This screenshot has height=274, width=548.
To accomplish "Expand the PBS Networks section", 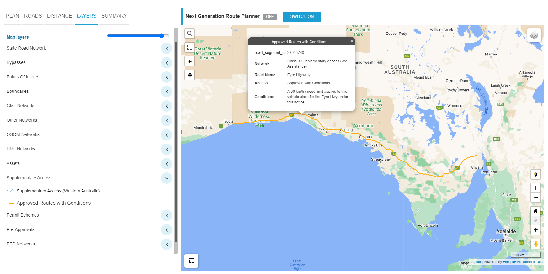I will click(x=167, y=244).
